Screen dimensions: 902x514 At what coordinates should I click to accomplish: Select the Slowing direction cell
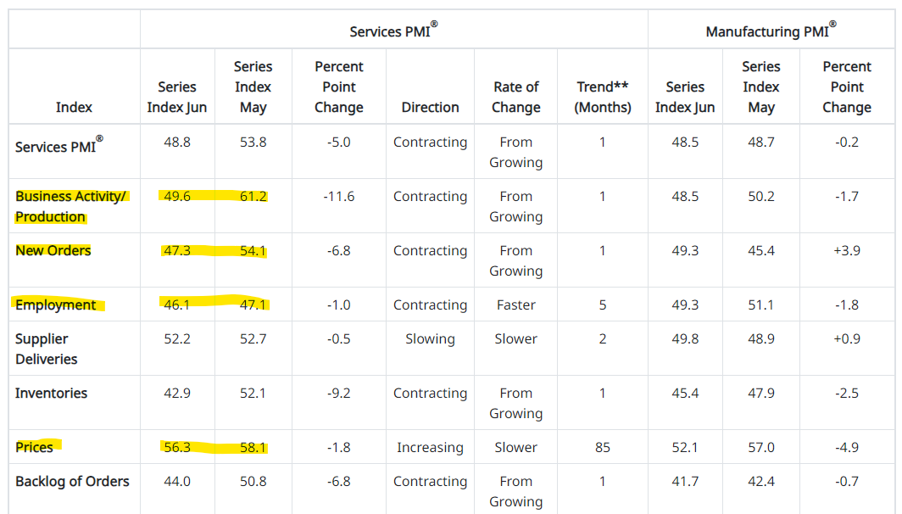(430, 338)
